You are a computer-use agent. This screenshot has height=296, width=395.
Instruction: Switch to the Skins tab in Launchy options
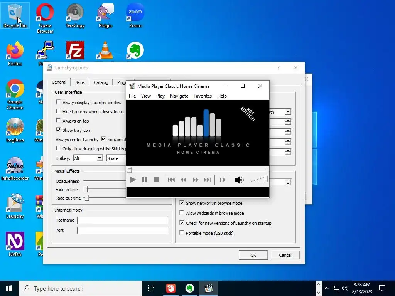click(x=80, y=82)
